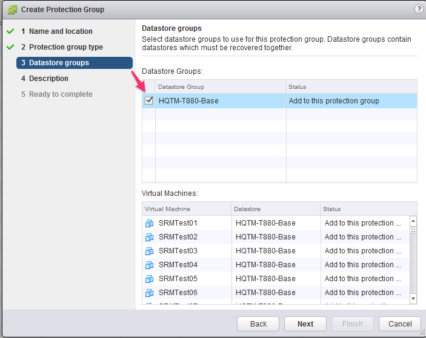
Task: Go to step 2 Protection group type
Action: pos(65,47)
